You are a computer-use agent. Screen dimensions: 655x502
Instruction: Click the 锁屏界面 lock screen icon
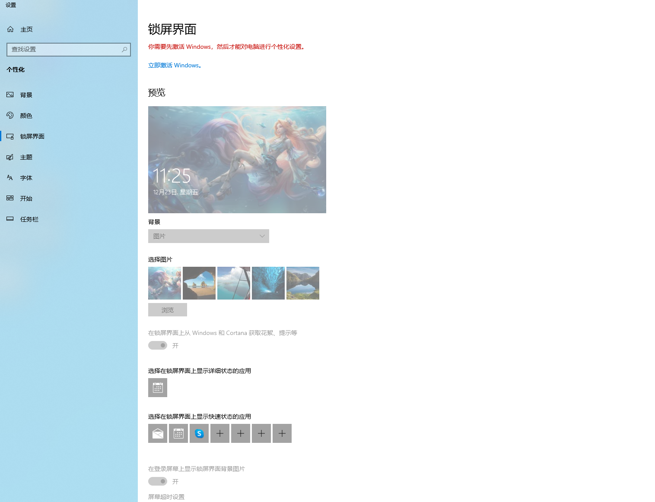[10, 136]
